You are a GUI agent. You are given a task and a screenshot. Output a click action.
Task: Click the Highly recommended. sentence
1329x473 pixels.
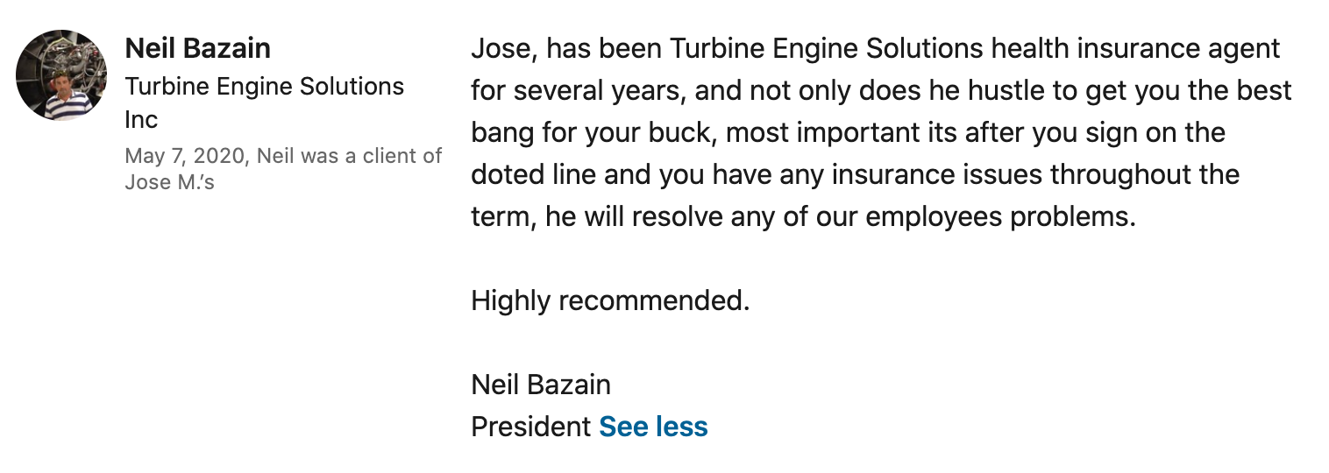tap(610, 300)
